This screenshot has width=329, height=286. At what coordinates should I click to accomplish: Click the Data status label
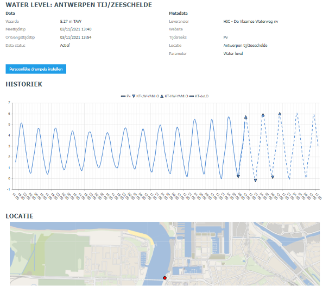(15, 45)
